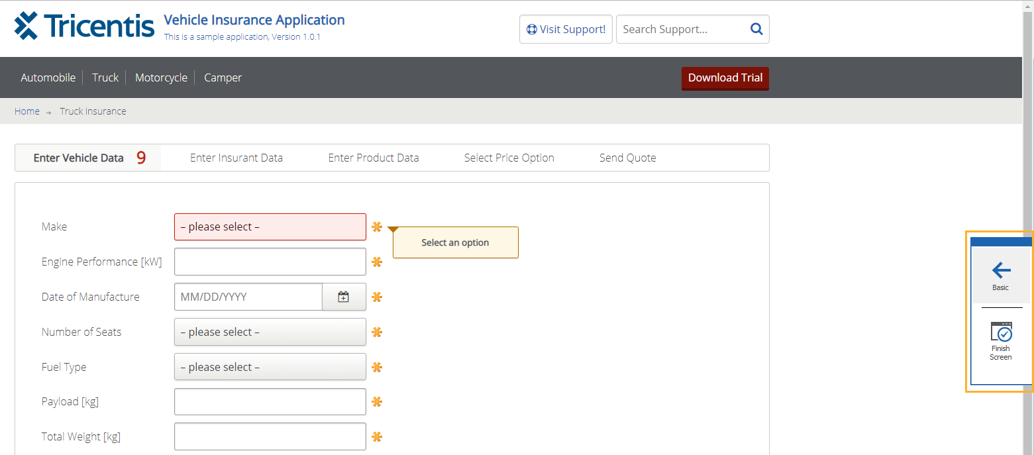
Task: Open the Make dropdown
Action: [x=270, y=227]
